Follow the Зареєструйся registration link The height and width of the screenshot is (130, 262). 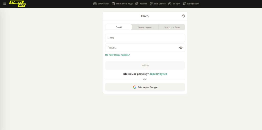[158, 74]
